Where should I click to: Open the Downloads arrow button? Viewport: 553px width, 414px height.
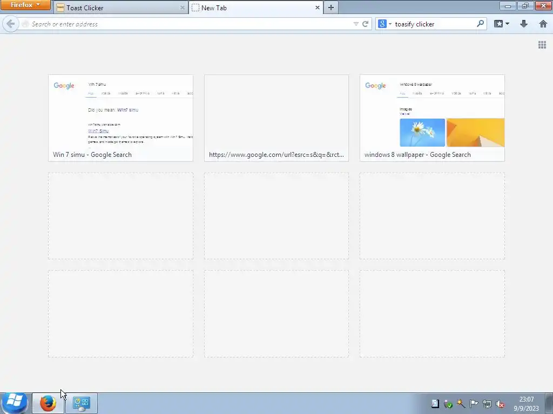point(524,24)
